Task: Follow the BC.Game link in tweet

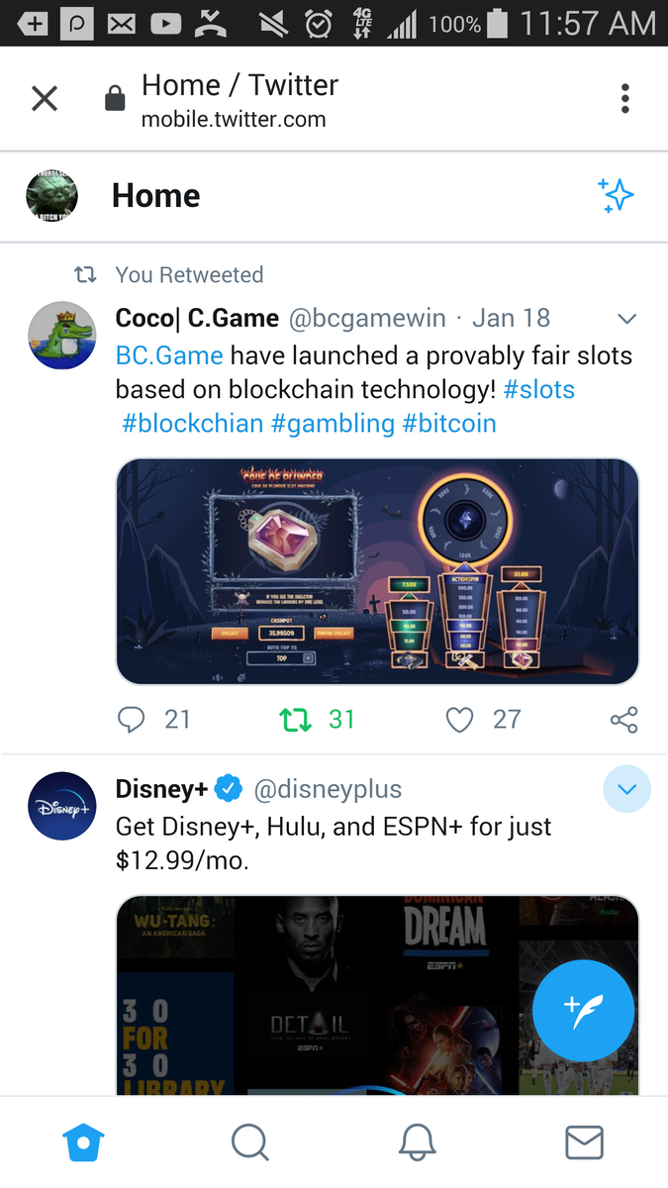Action: pos(169,355)
